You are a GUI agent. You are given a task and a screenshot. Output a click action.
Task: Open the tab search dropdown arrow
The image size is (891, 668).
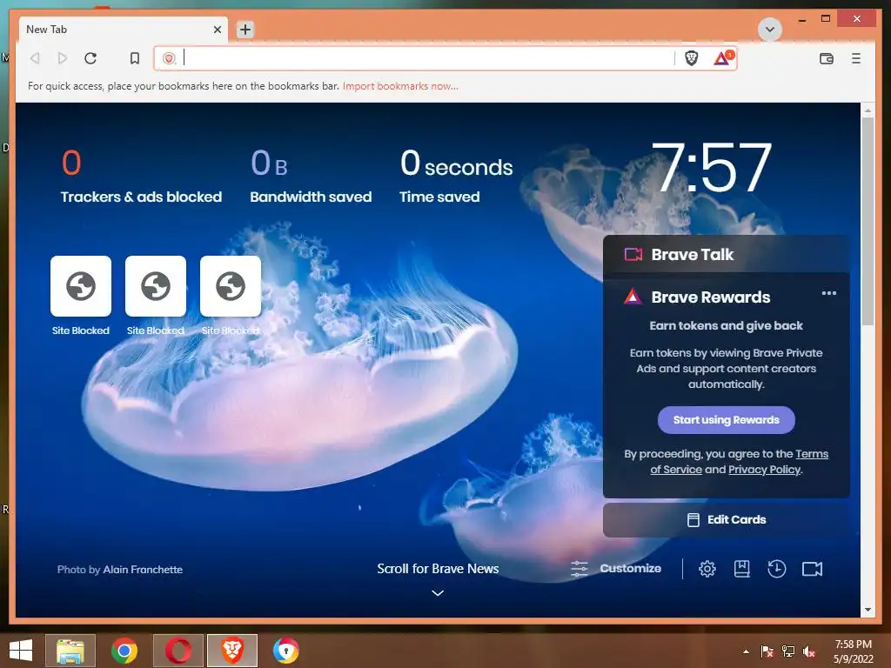[770, 30]
